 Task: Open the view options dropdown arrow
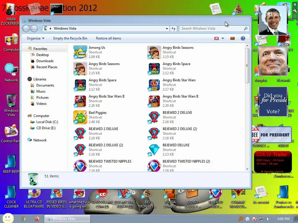pyautogui.click(x=223, y=38)
